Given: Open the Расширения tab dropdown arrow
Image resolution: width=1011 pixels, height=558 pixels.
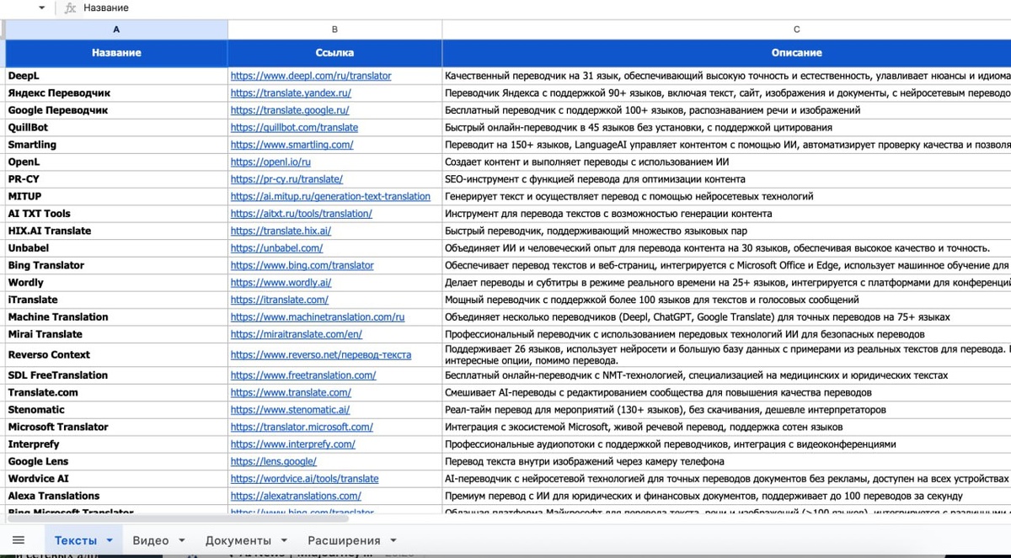Looking at the screenshot, I should (393, 541).
